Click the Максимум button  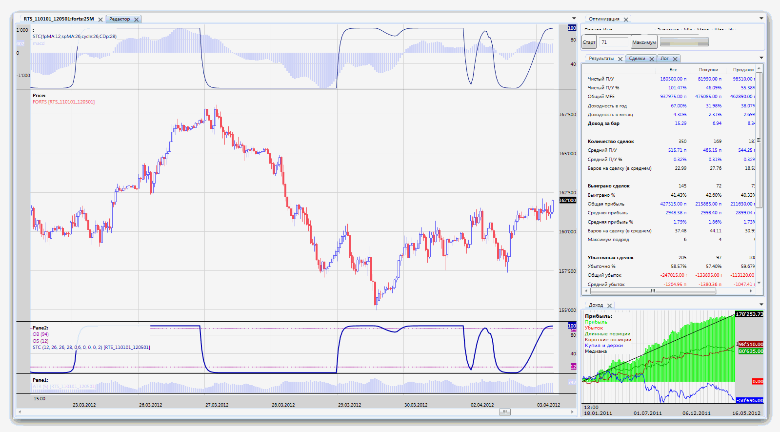click(644, 42)
